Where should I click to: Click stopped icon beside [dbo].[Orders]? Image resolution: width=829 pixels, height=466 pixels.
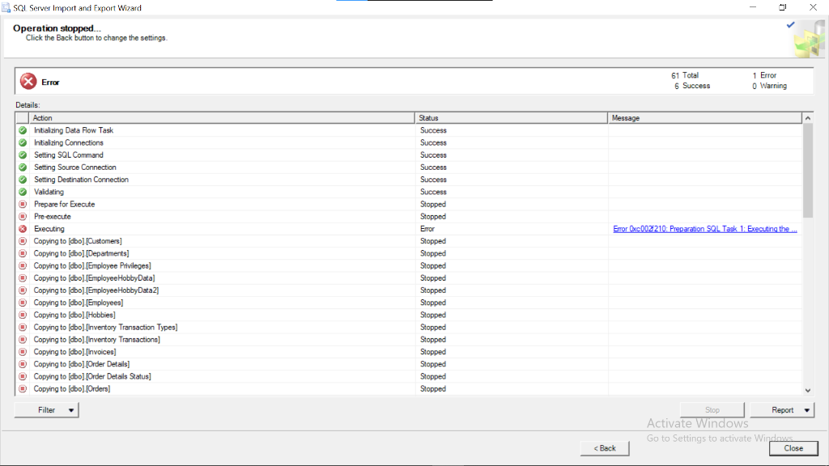tap(23, 389)
